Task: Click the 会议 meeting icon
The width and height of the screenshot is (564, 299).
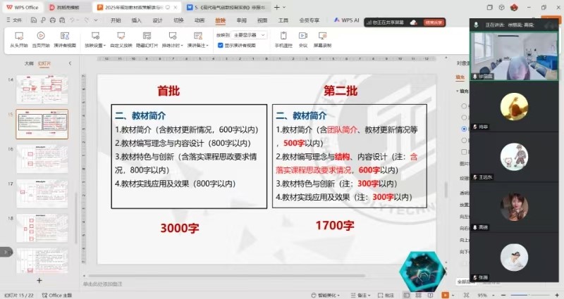Action: point(302,39)
